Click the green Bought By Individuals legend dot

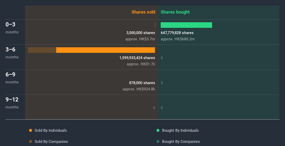tap(158, 130)
